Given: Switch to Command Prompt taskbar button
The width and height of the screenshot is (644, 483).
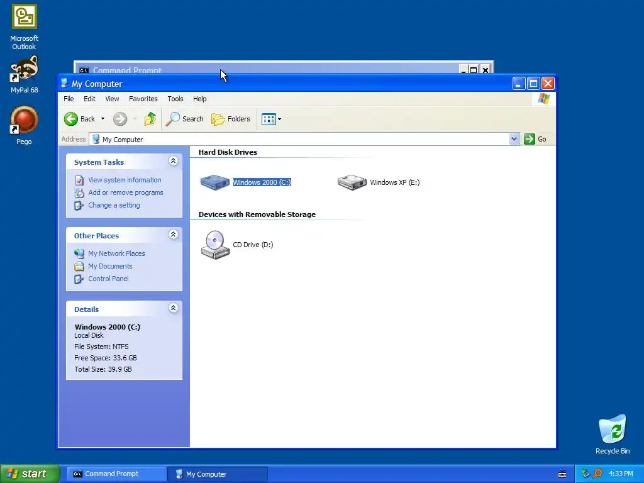Looking at the screenshot, I should (x=116, y=474).
